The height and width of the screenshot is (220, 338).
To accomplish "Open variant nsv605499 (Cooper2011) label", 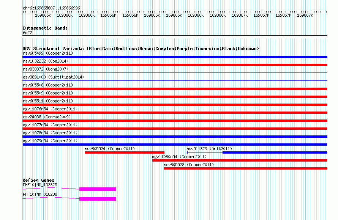I will 48,53.
